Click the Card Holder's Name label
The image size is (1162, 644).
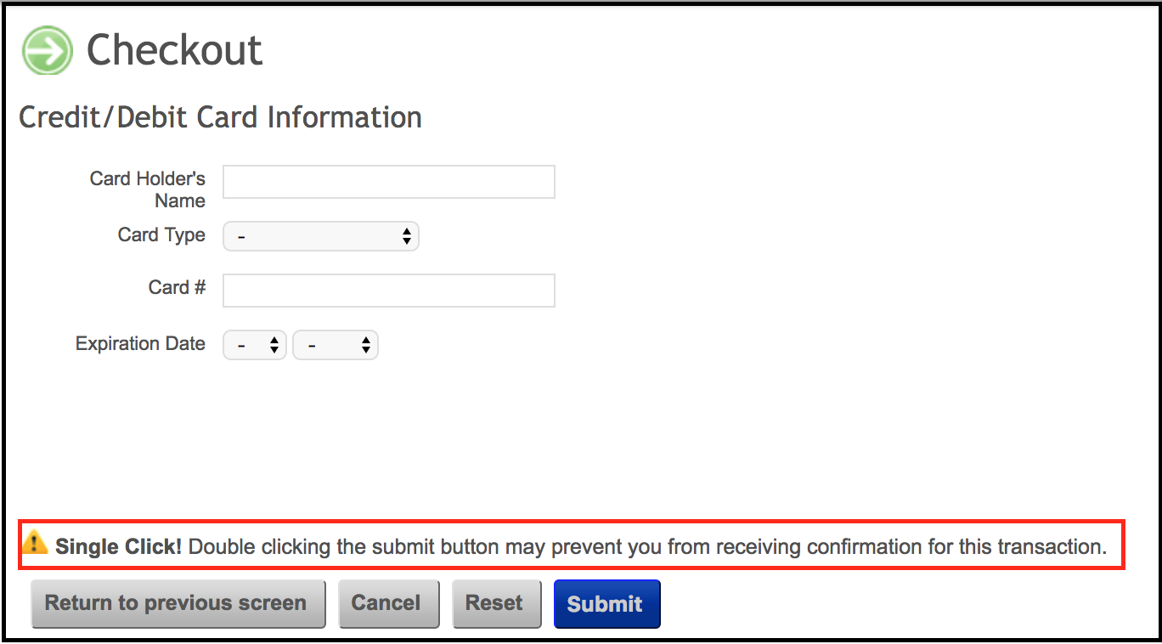(x=148, y=189)
